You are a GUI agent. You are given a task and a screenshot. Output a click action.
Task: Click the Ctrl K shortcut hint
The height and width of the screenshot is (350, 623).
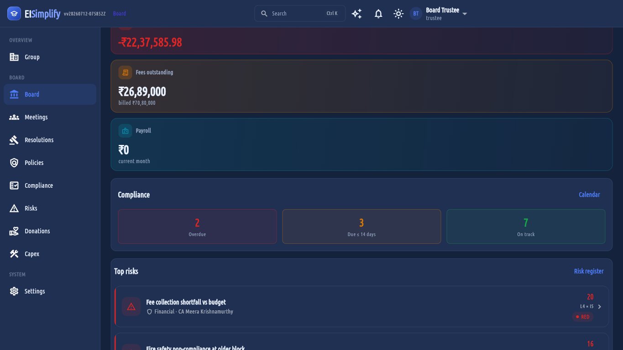click(332, 14)
